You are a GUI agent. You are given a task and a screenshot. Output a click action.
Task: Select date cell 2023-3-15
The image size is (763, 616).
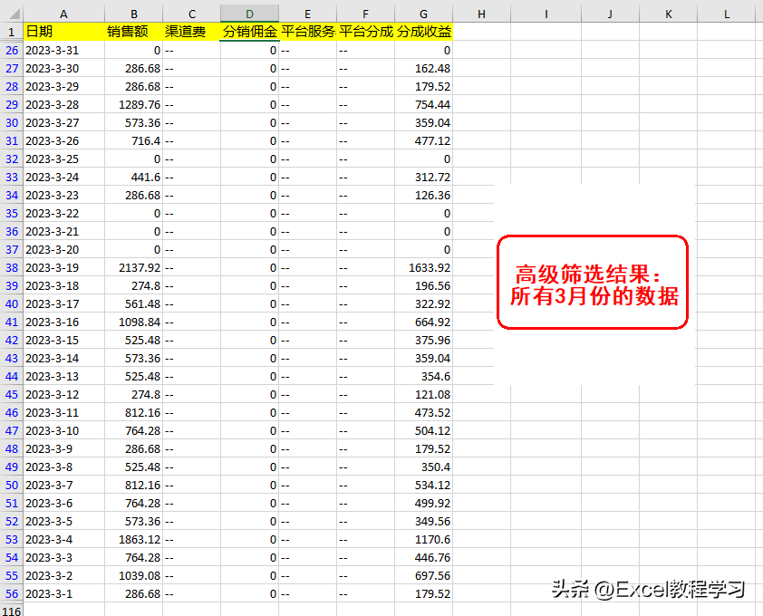63,340
